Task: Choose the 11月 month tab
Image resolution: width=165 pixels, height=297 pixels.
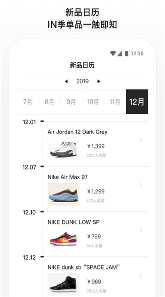Action: pos(115,102)
